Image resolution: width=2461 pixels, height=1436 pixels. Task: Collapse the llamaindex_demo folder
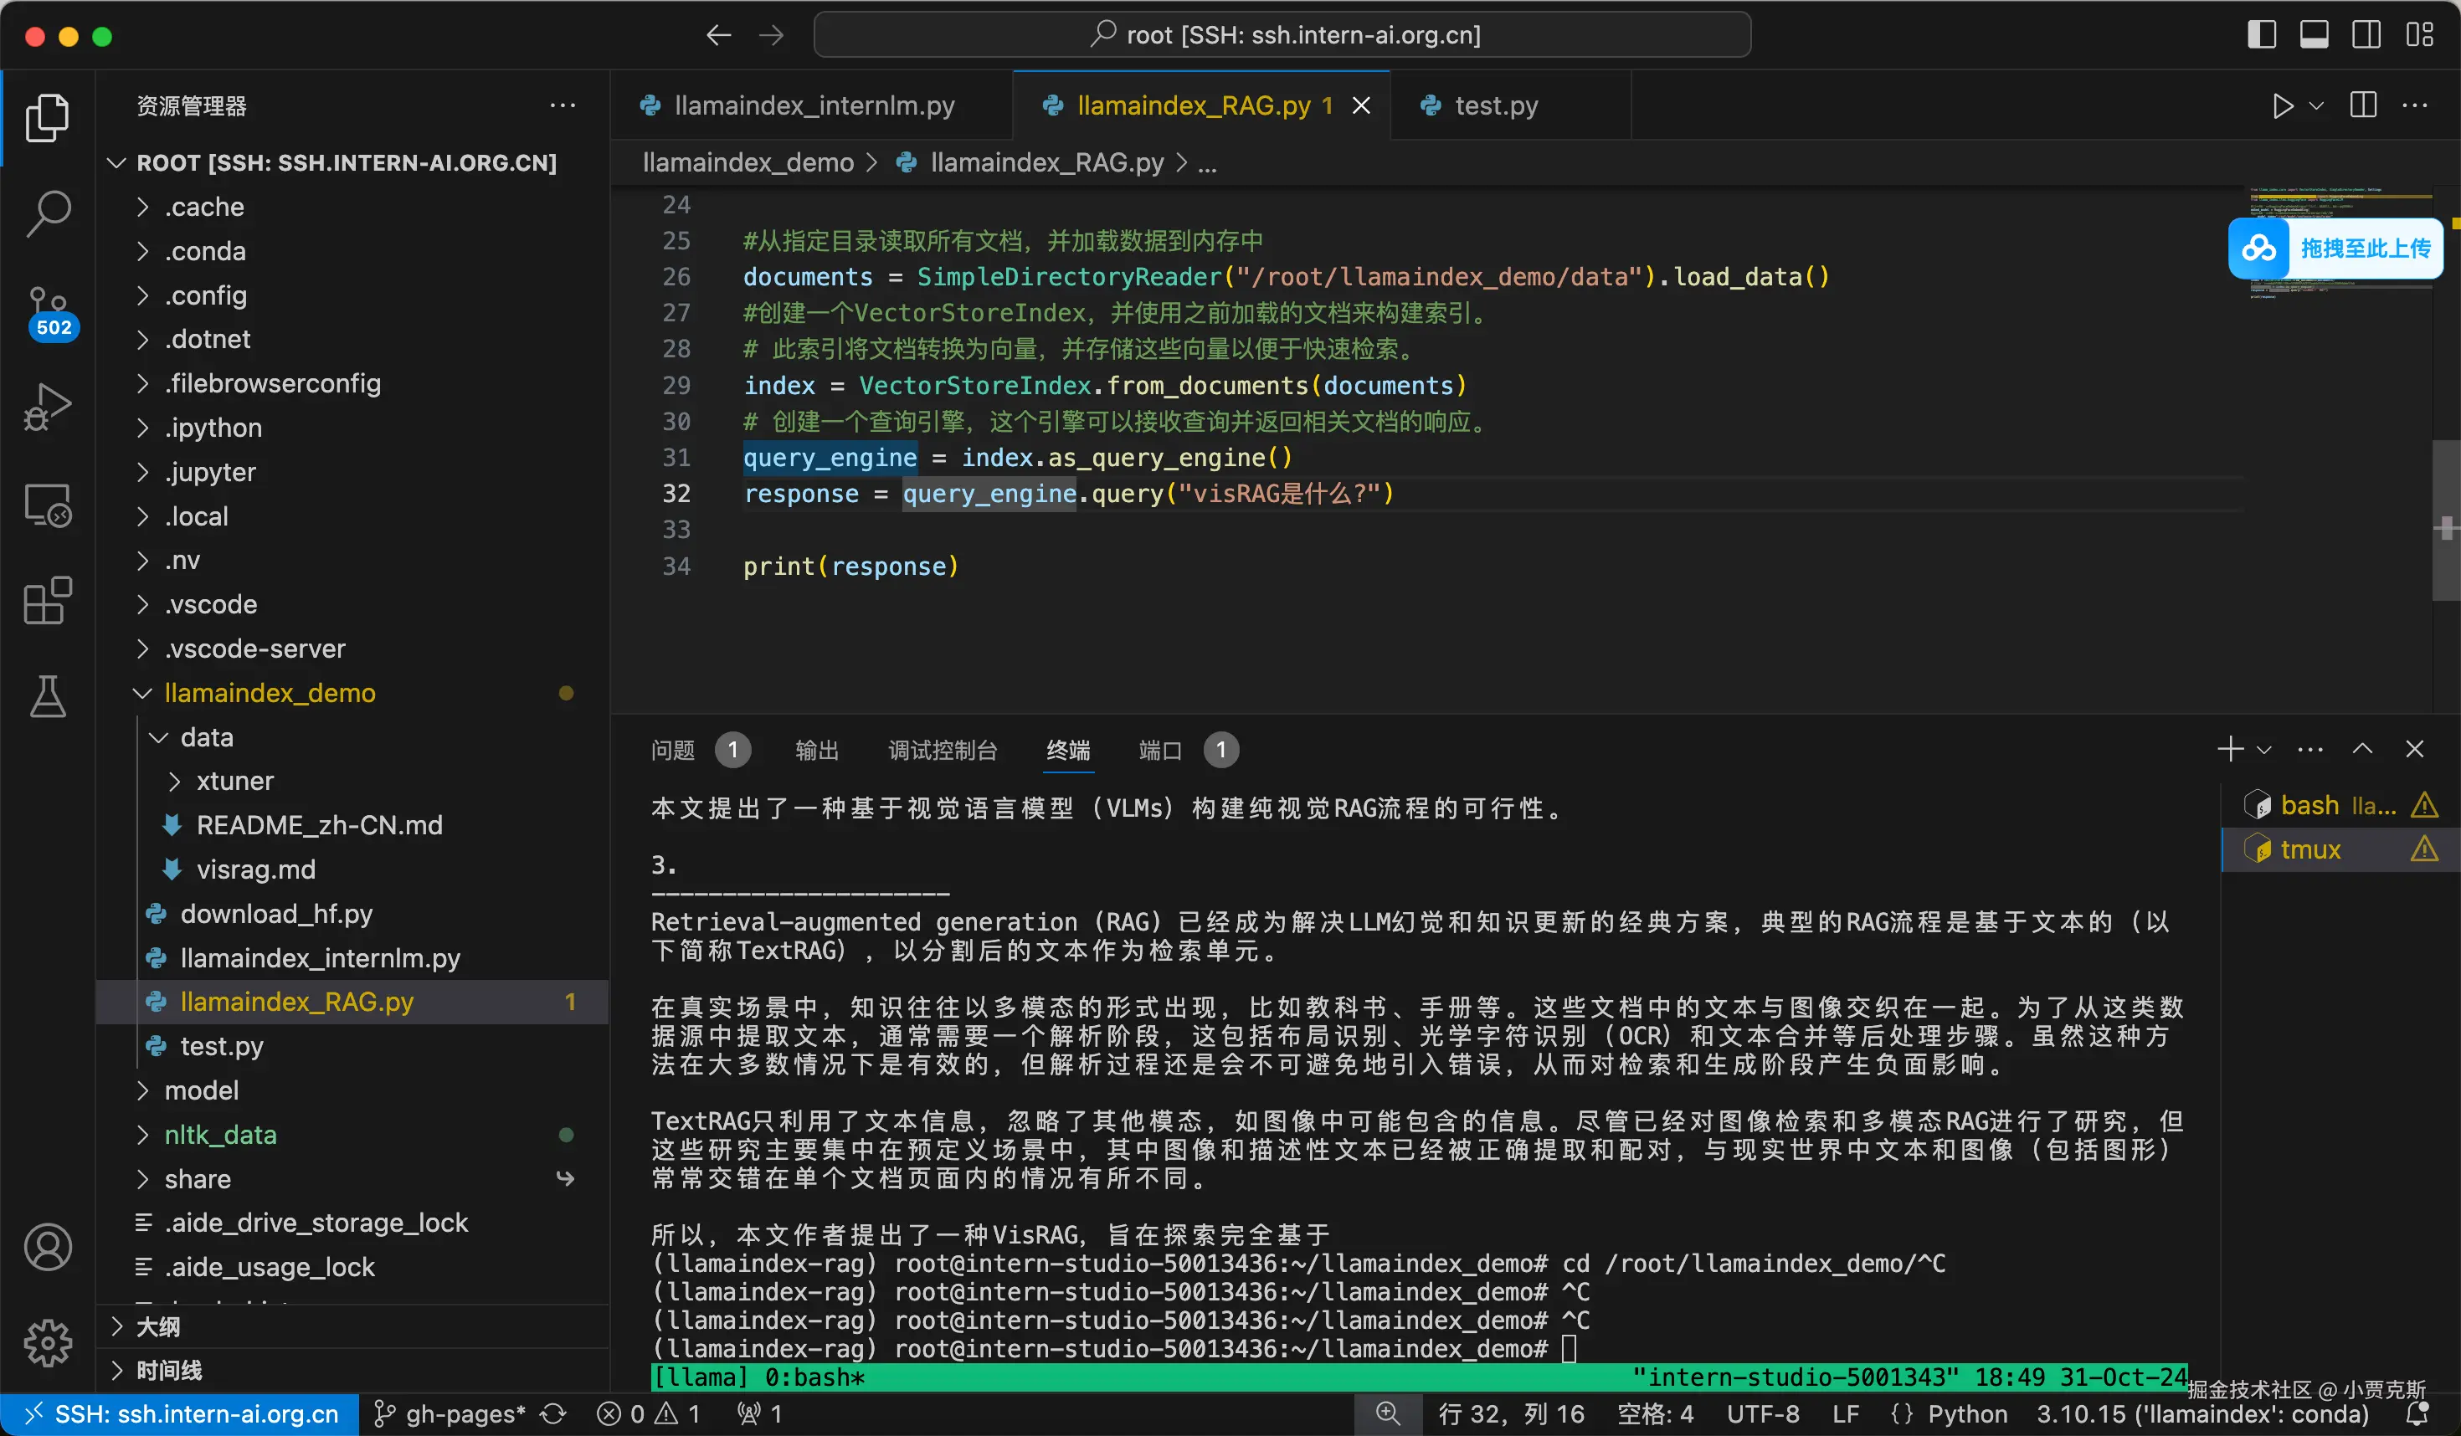(x=144, y=693)
